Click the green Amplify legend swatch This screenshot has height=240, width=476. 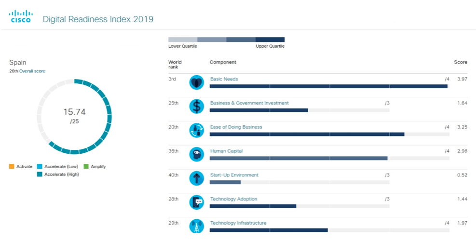pos(86,166)
